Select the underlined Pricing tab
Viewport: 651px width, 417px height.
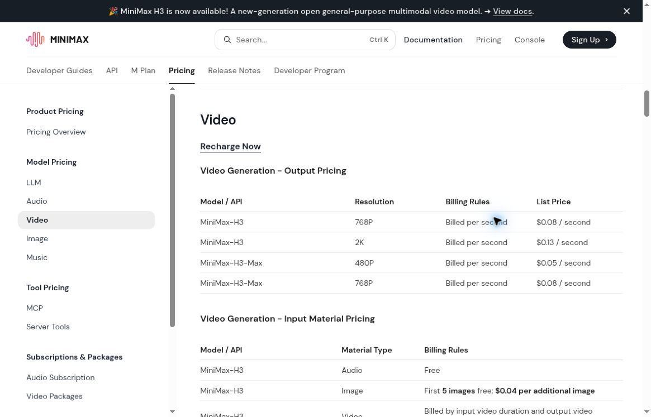coord(182,70)
